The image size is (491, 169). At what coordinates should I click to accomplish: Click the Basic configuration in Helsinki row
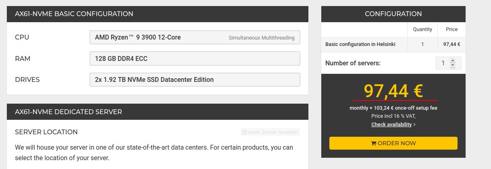393,44
